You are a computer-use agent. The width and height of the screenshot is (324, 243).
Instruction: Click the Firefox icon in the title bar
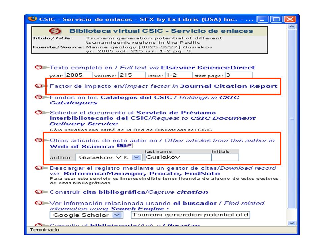[32, 19]
